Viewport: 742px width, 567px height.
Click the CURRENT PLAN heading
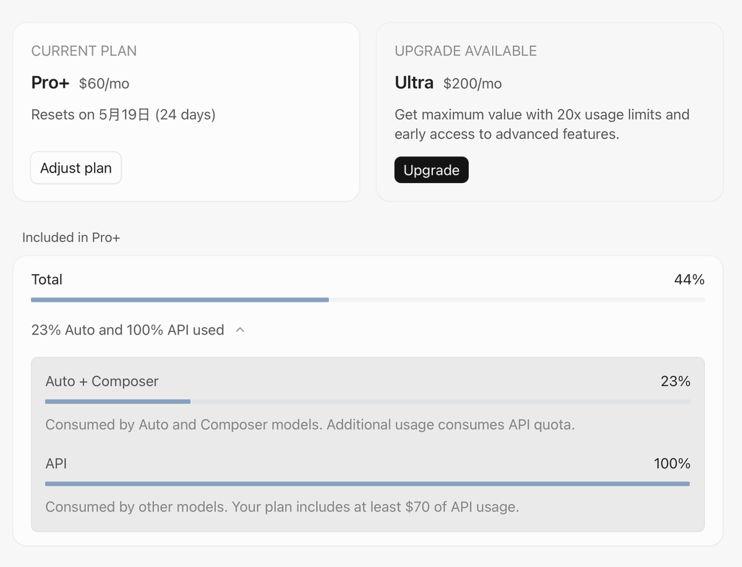84,51
